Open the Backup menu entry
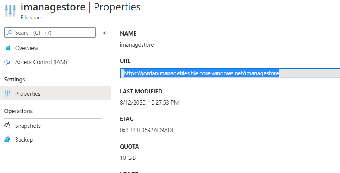 (24, 140)
